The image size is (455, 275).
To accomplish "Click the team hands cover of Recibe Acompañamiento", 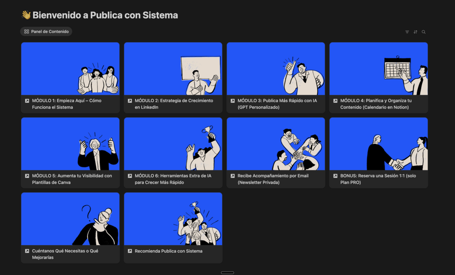I will click(x=276, y=144).
